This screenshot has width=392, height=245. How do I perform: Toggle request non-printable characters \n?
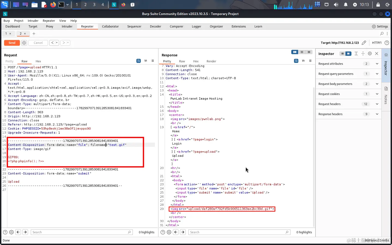click(x=146, y=61)
